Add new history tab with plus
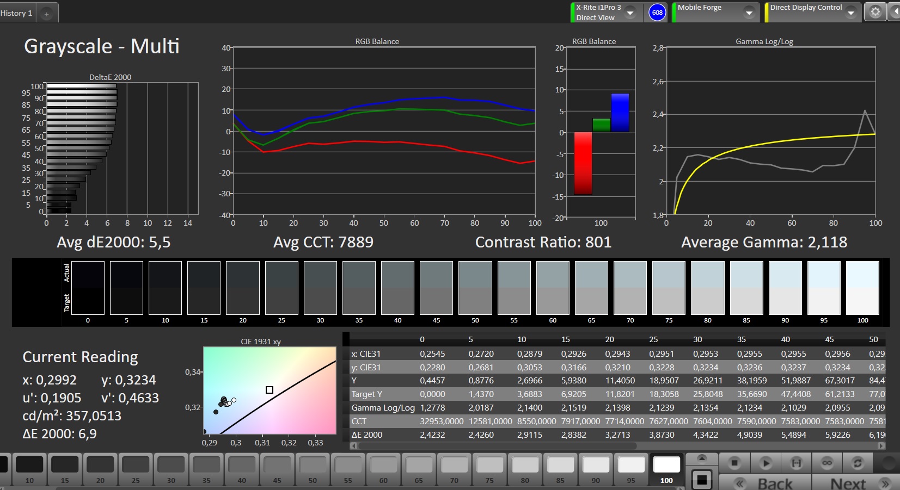Viewport: 900px width, 490px height. (x=47, y=14)
